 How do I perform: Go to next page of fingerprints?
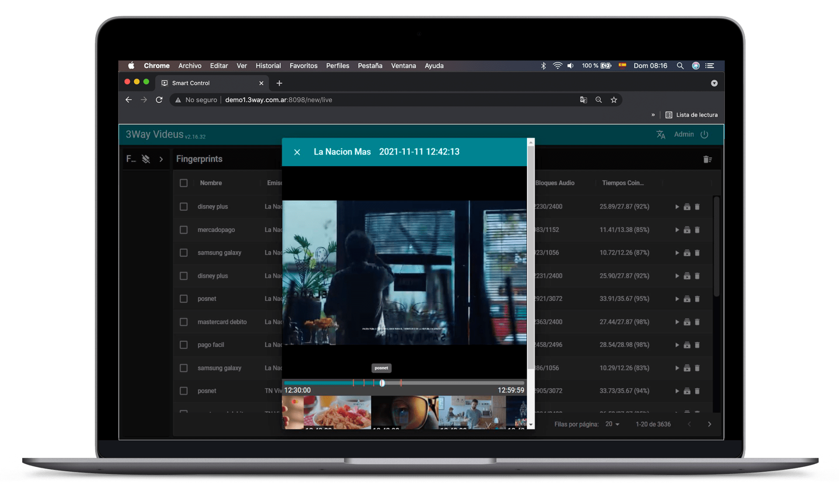(709, 424)
